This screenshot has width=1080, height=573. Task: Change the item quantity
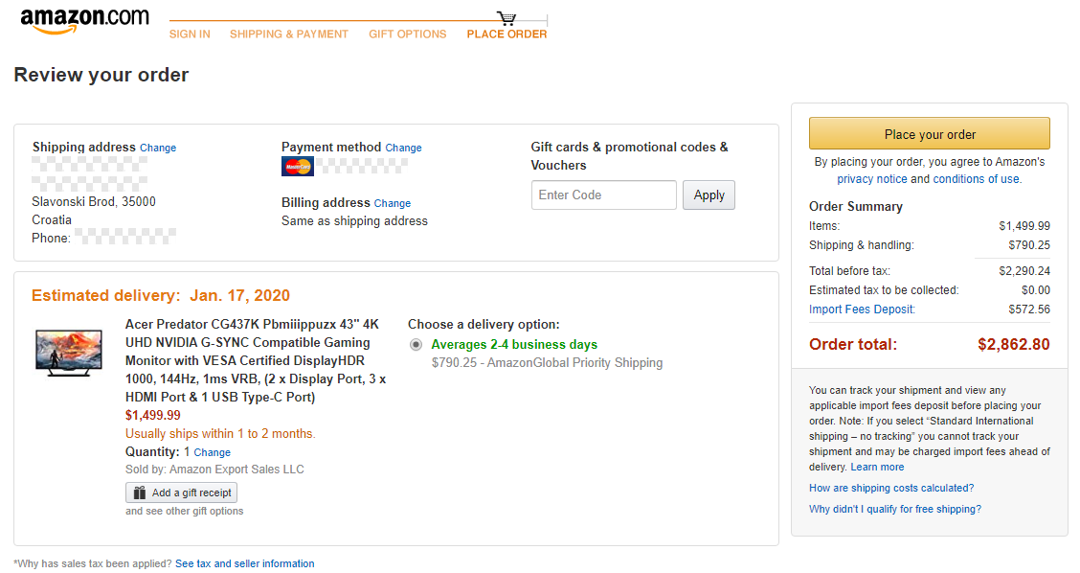click(x=213, y=452)
